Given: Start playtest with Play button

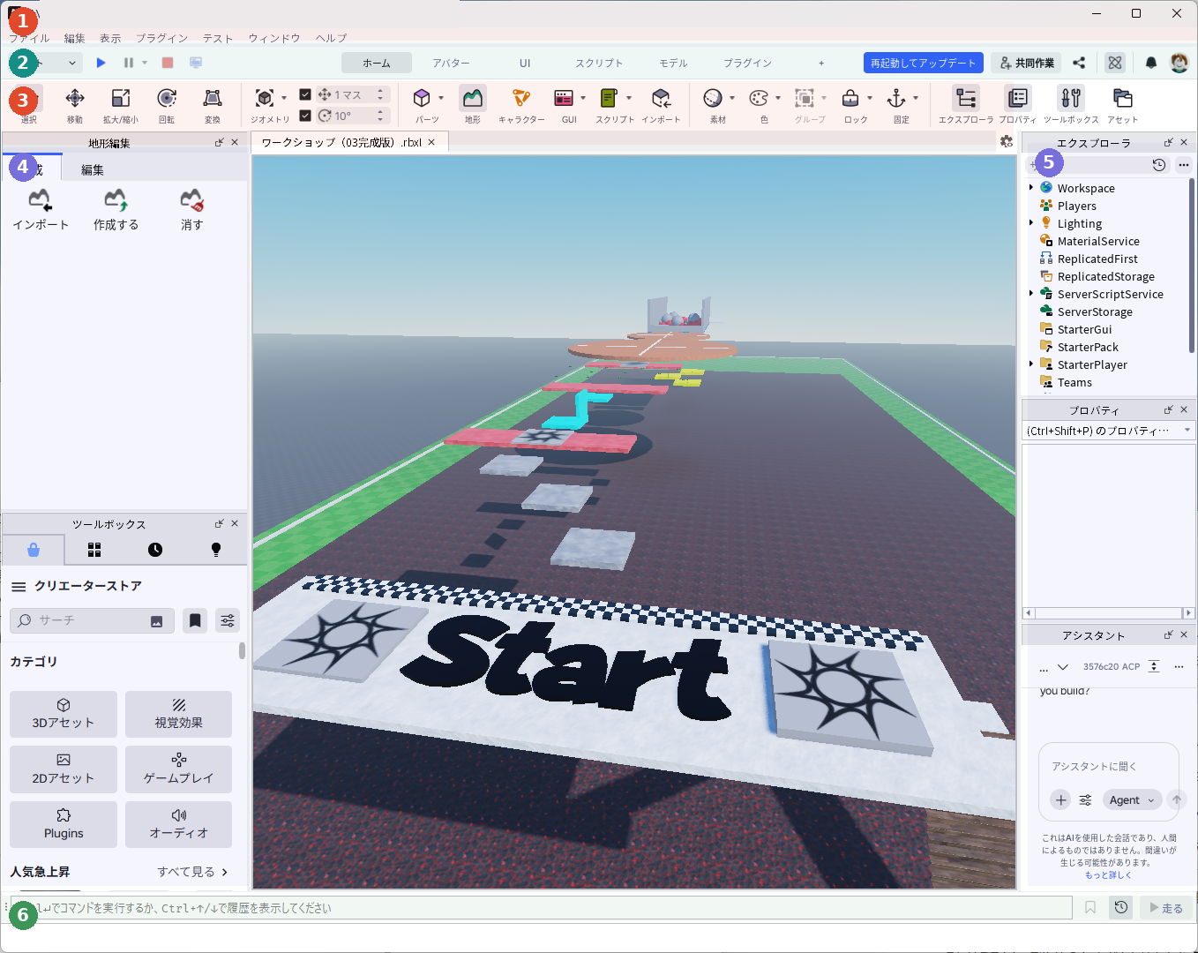Looking at the screenshot, I should 101,63.
